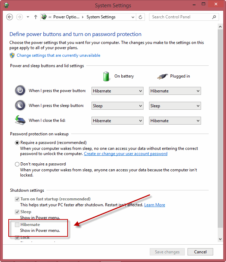Refresh the System Settings page
The height and width of the screenshot is (262, 226).
click(140, 17)
